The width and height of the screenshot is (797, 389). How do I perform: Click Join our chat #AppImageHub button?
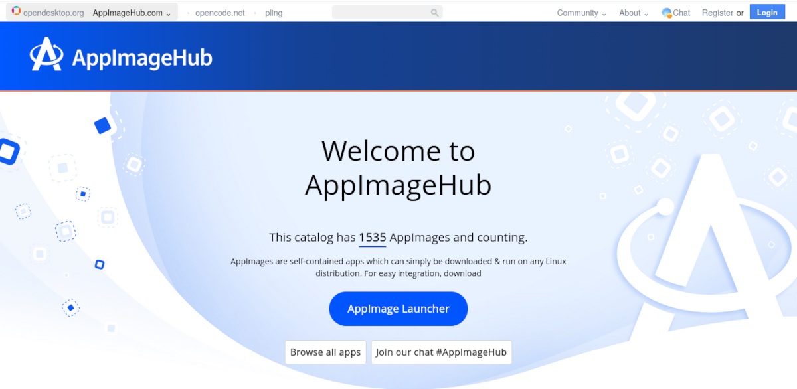coord(441,352)
